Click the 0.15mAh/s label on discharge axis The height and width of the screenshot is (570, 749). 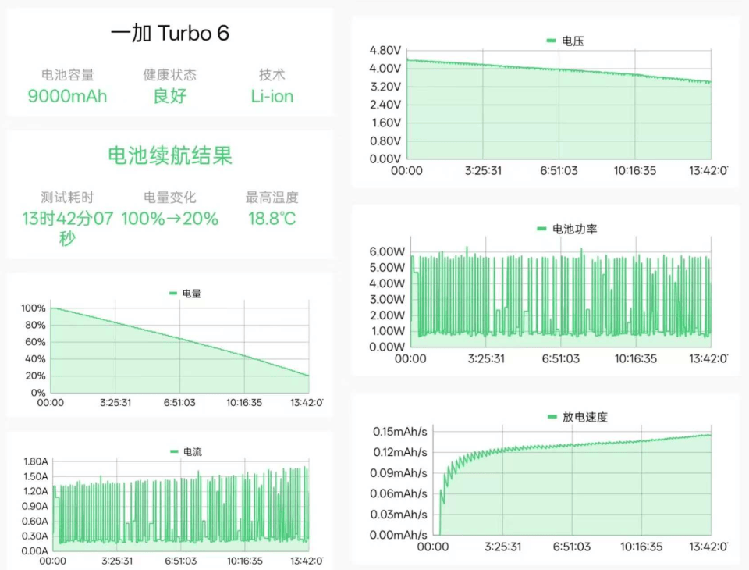click(x=399, y=432)
